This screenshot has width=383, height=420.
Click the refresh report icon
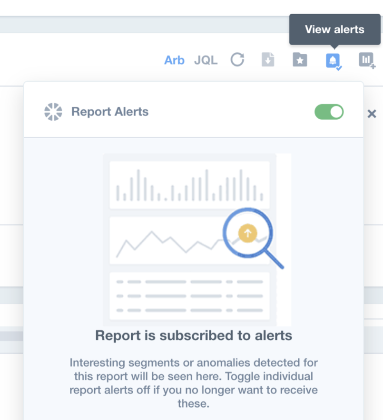(237, 59)
